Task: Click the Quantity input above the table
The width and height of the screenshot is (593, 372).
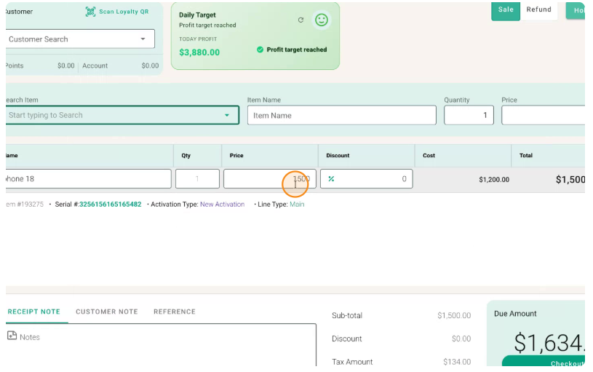Action: pos(469,115)
